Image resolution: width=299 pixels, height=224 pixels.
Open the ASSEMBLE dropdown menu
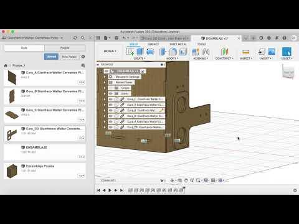tap(201, 58)
